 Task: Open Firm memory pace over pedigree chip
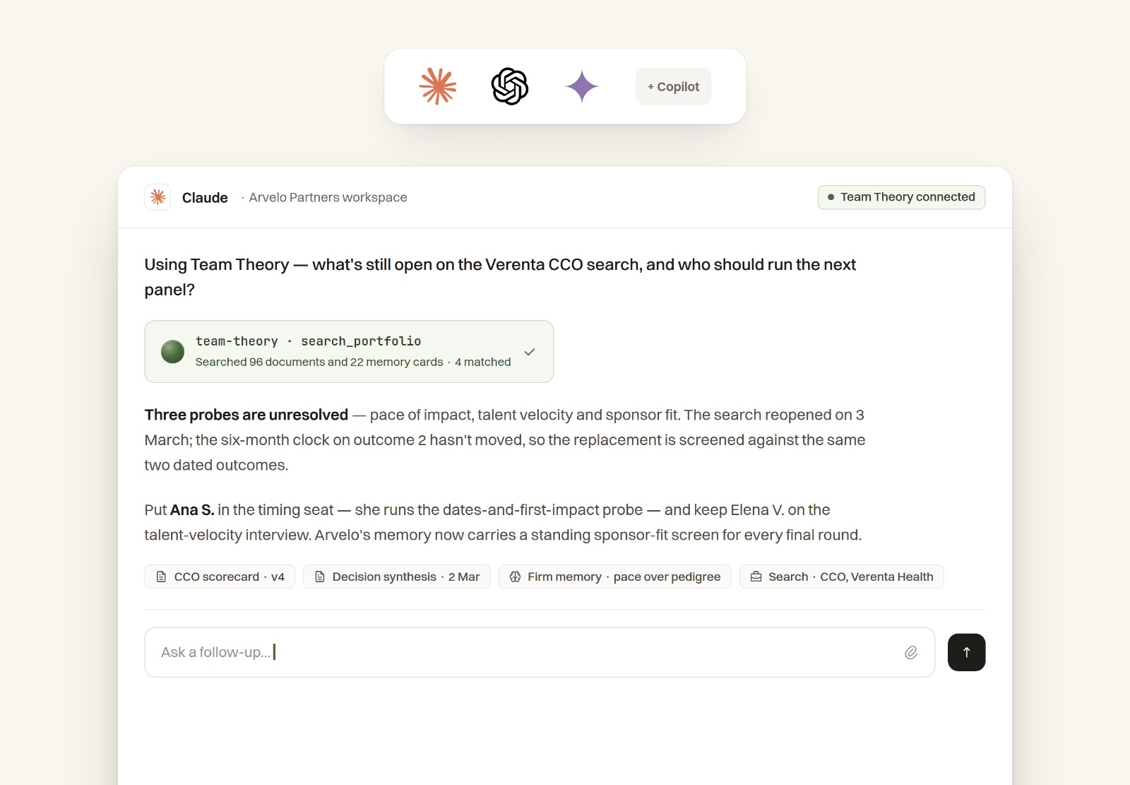tap(614, 577)
